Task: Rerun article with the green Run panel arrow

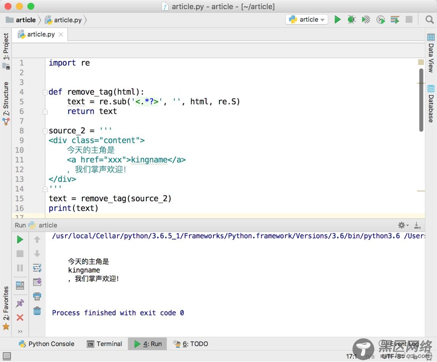Action: click(x=20, y=240)
